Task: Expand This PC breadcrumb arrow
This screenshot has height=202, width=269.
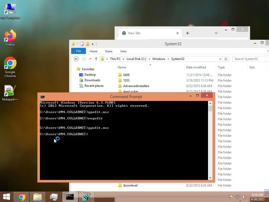Action: point(123,59)
